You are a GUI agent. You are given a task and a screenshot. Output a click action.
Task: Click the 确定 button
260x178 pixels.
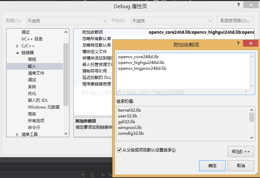tap(212, 165)
